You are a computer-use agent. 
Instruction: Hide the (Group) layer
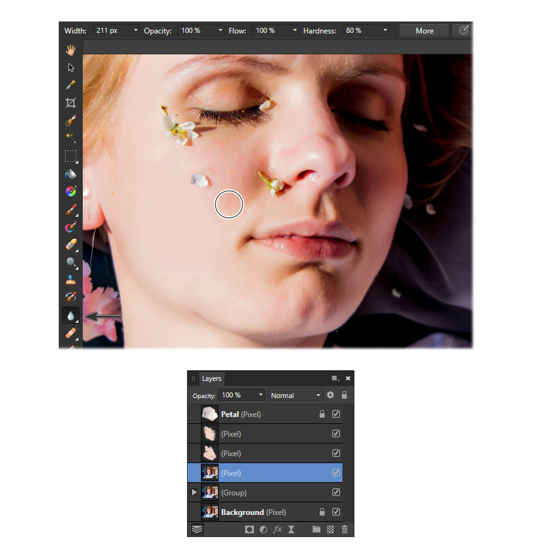pos(336,492)
